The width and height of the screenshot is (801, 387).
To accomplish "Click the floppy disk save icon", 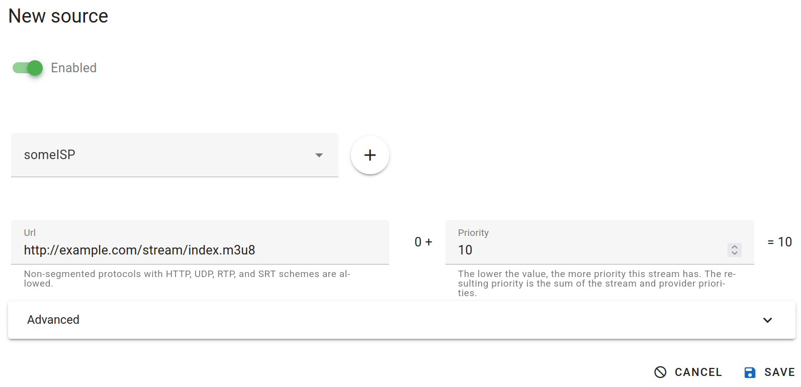I will (750, 372).
